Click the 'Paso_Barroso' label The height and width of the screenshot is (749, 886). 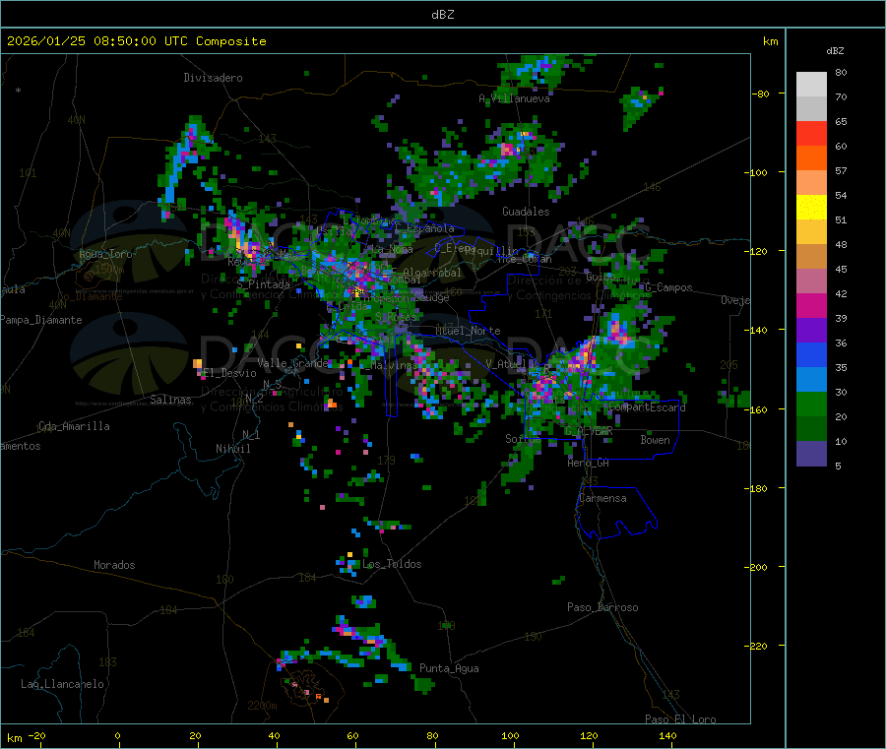[602, 607]
